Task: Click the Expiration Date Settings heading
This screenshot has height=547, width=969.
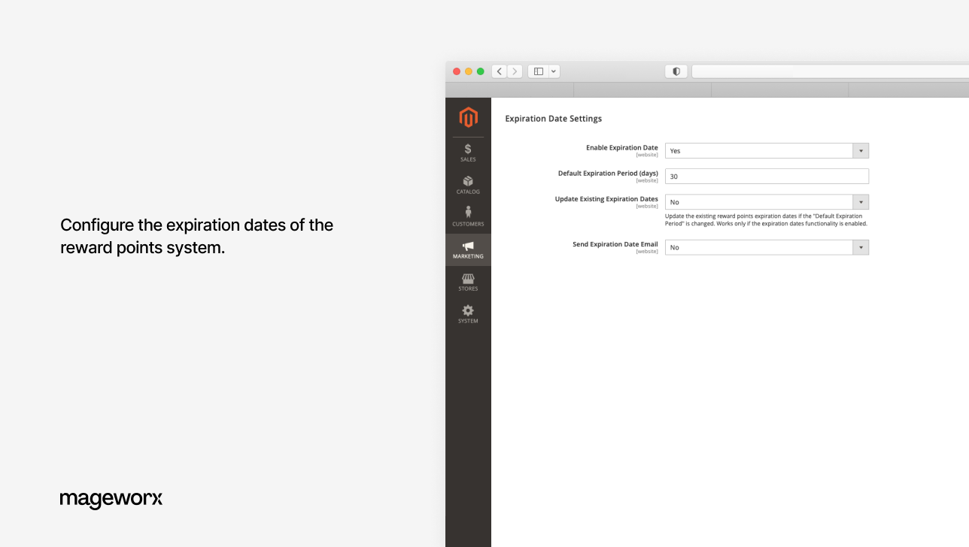Action: (553, 119)
